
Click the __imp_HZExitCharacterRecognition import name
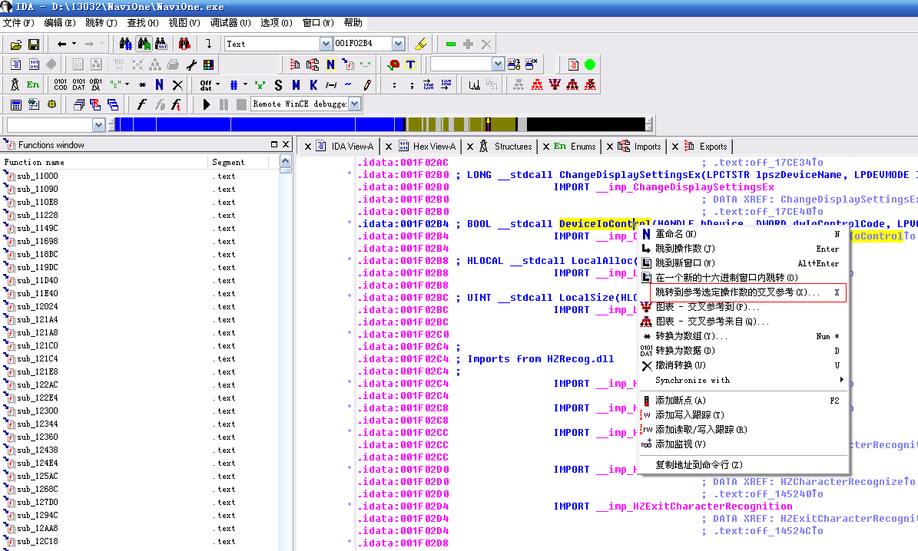694,506
